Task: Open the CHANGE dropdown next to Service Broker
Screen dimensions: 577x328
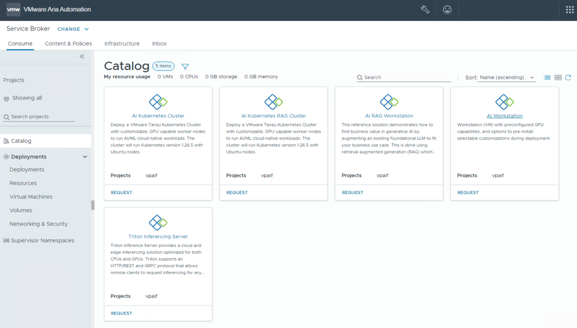Action: (74, 29)
